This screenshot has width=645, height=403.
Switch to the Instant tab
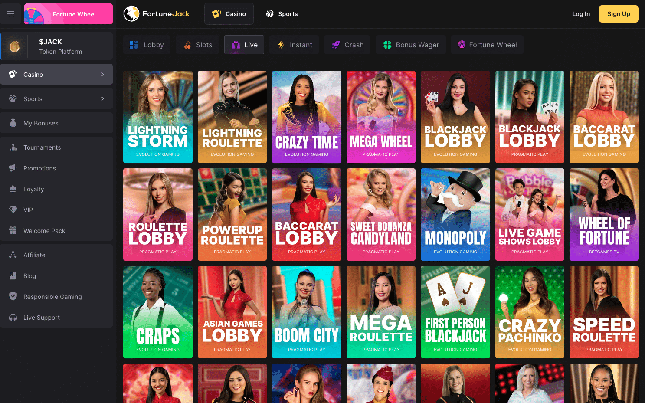(x=294, y=45)
